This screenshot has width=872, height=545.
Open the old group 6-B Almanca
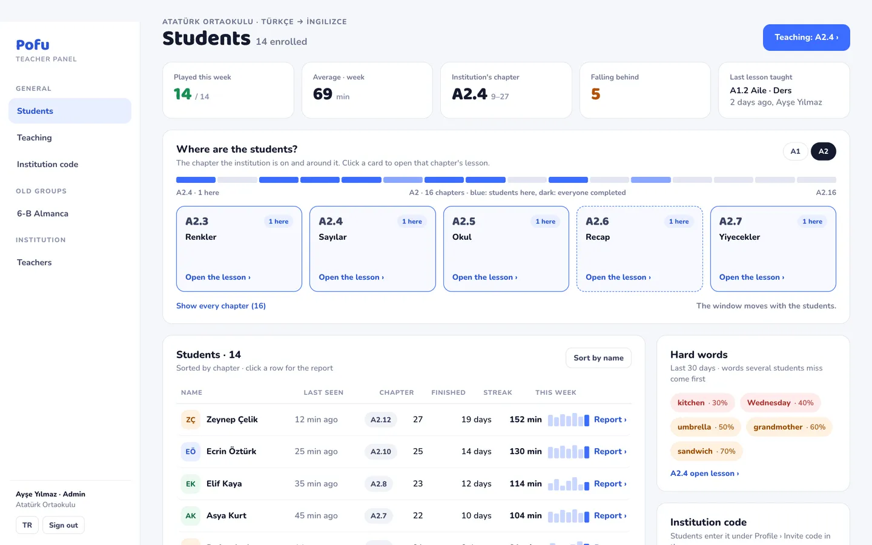[70, 214]
